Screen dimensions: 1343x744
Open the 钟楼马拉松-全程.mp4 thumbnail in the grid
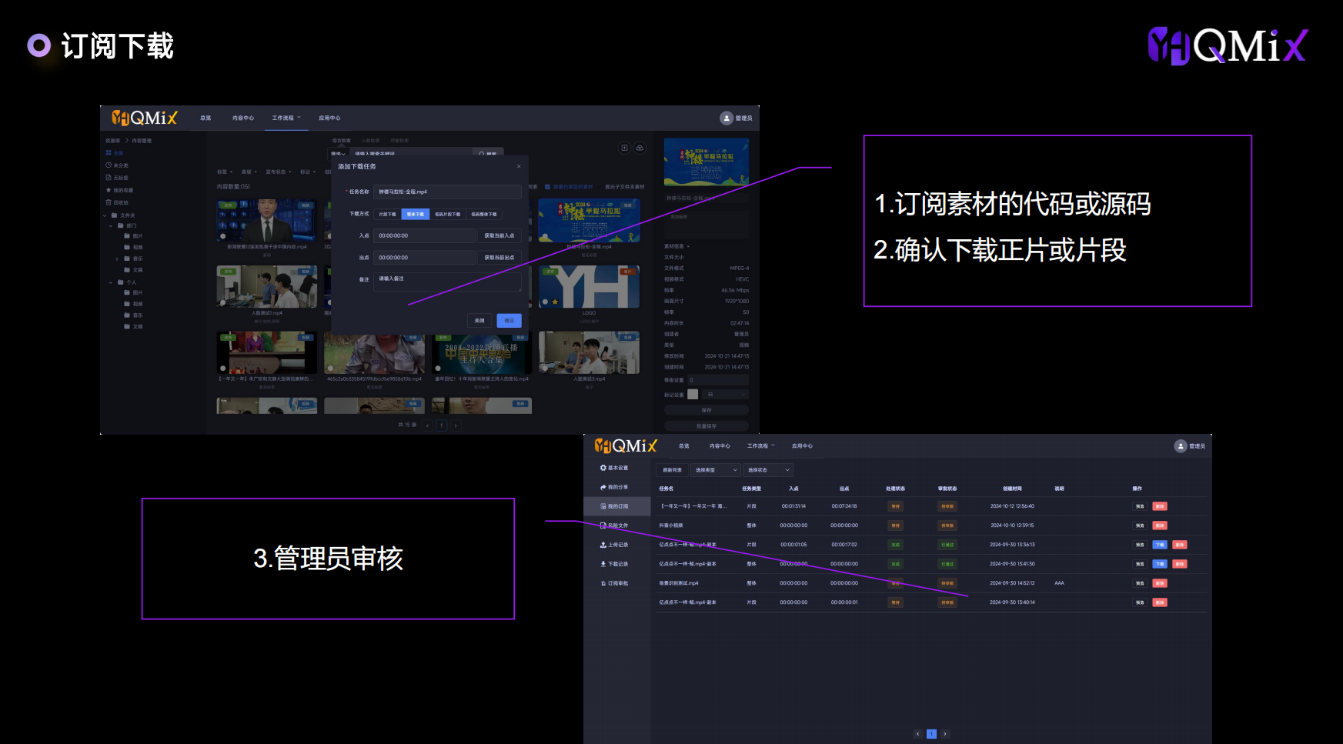[x=589, y=221]
